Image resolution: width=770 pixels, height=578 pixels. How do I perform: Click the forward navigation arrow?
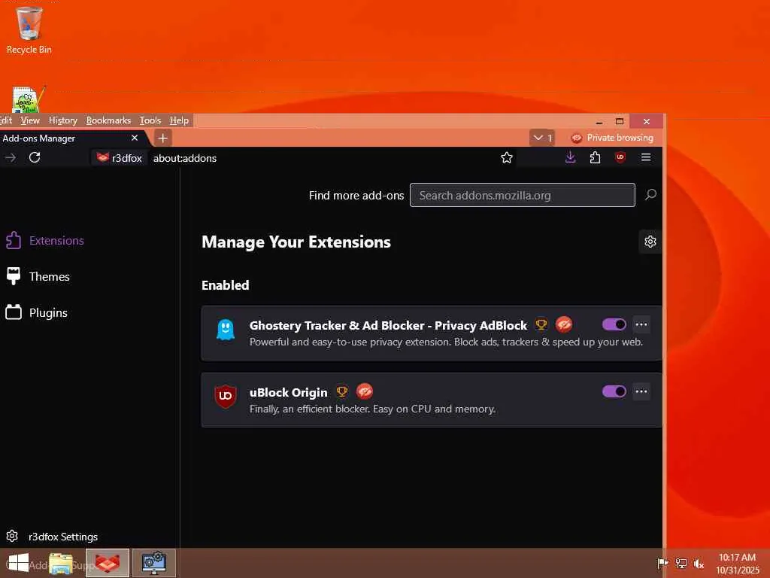tap(11, 157)
